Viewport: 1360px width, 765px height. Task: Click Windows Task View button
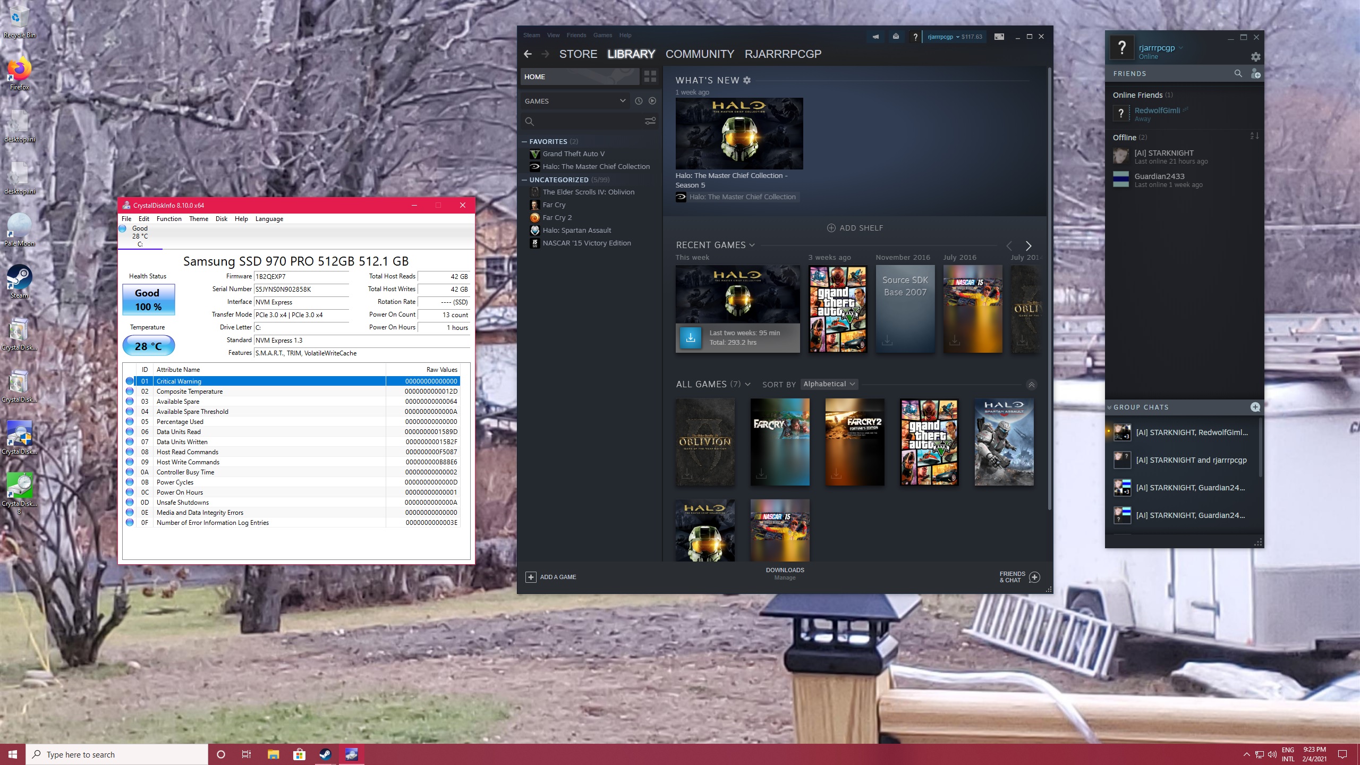(246, 754)
